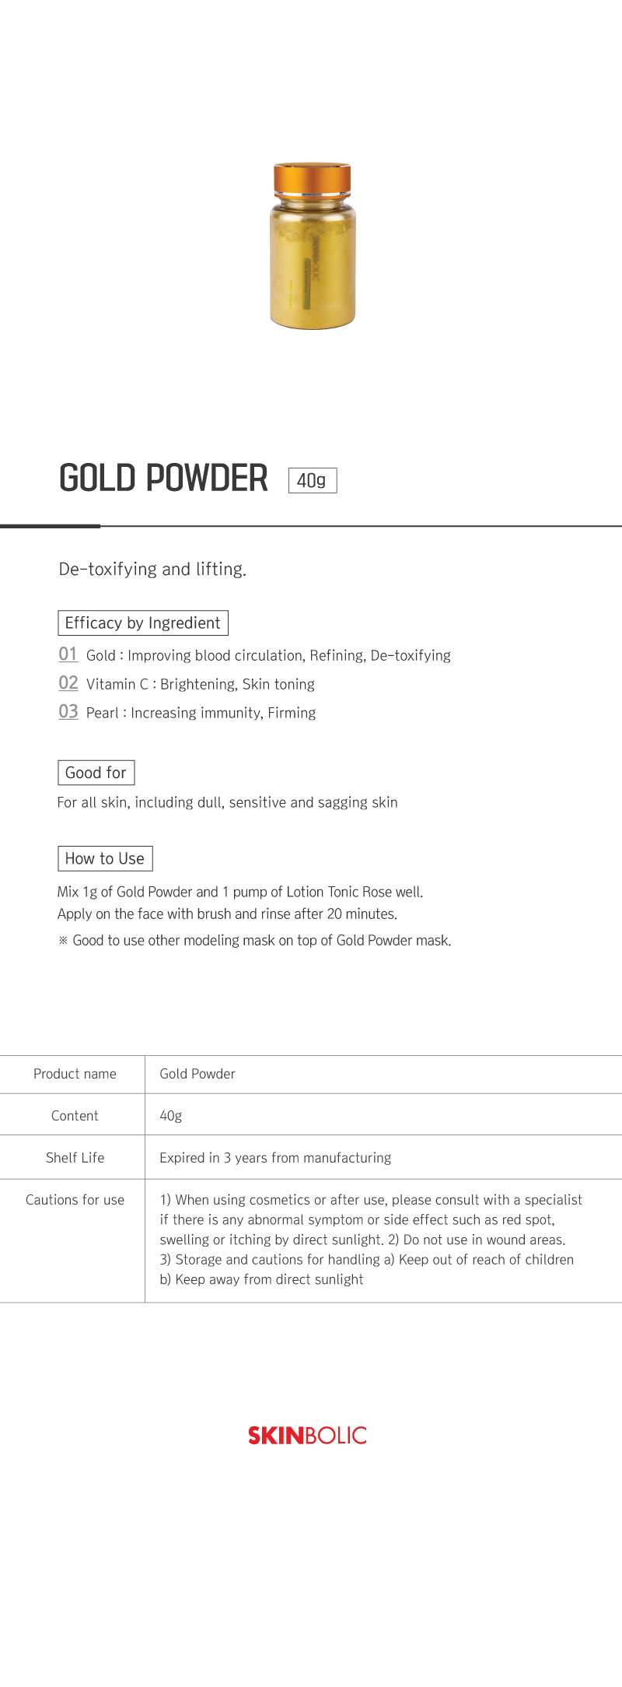The height and width of the screenshot is (1687, 622).
Task: Click the GOLD POWDER heading
Action: coord(164,478)
